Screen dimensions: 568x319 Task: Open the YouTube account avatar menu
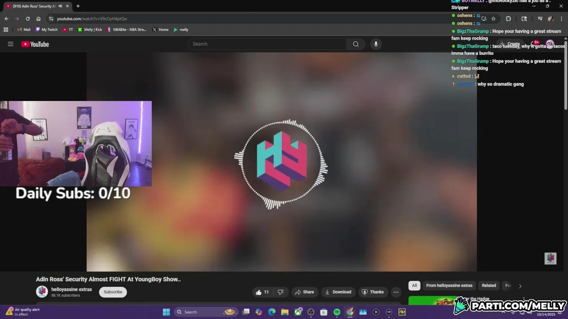pos(550,44)
